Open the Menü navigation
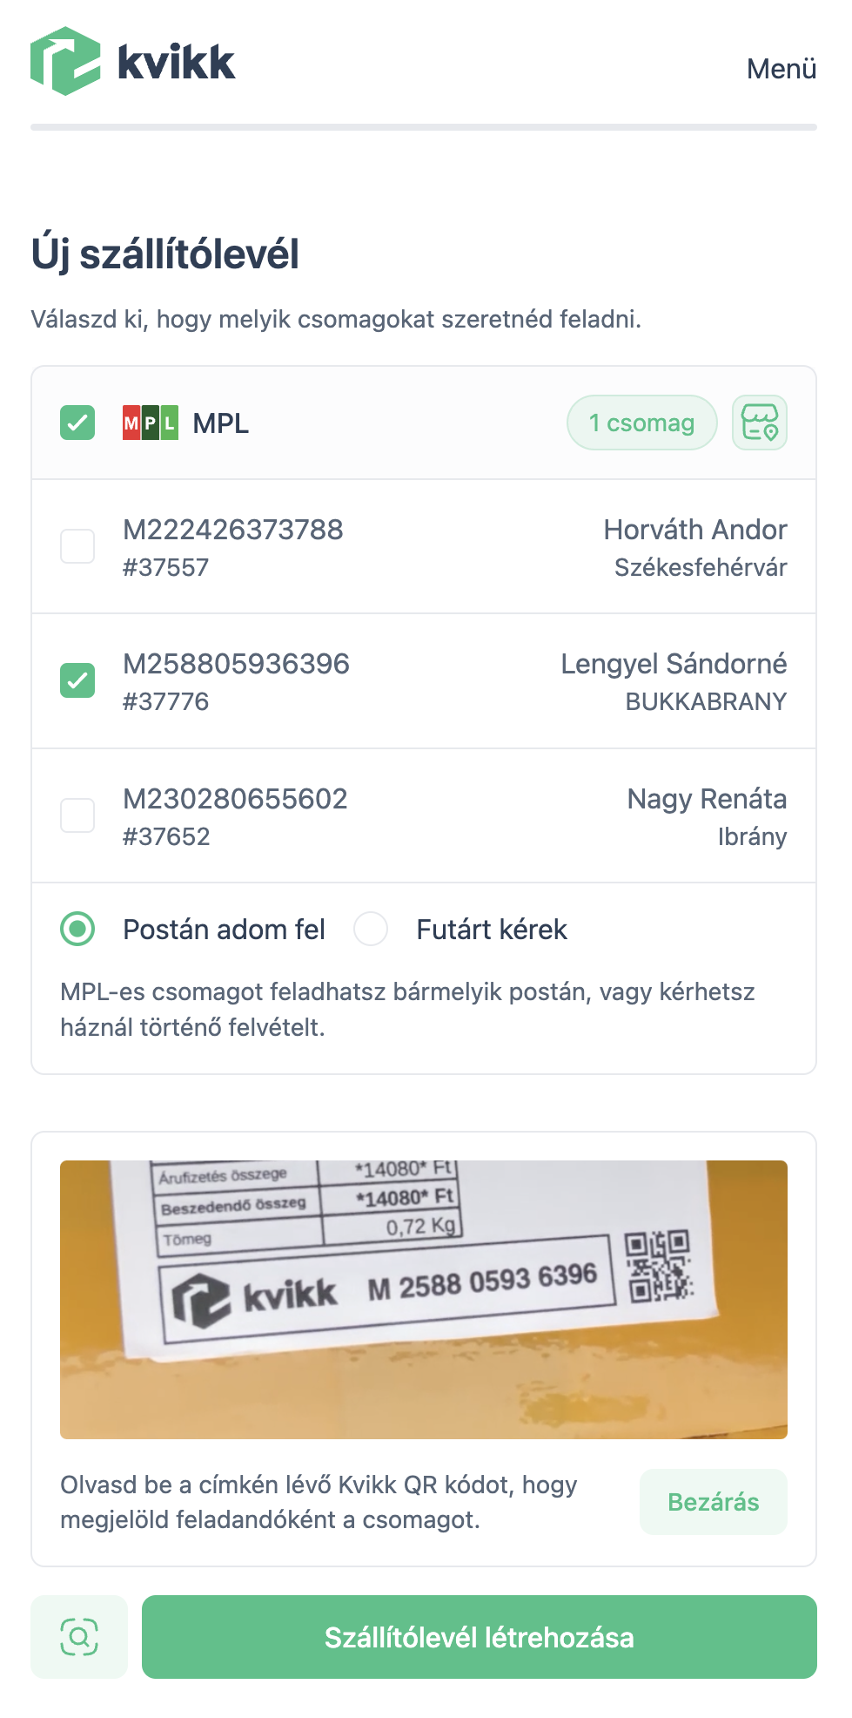The height and width of the screenshot is (1718, 852). pyautogui.click(x=781, y=69)
